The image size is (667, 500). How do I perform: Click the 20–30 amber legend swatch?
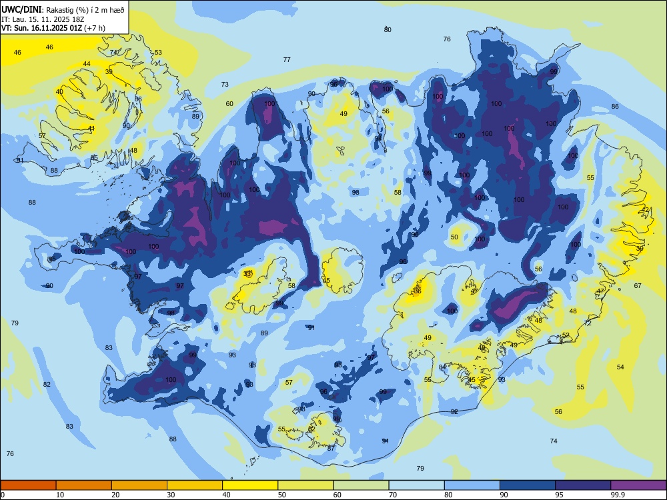139,485
